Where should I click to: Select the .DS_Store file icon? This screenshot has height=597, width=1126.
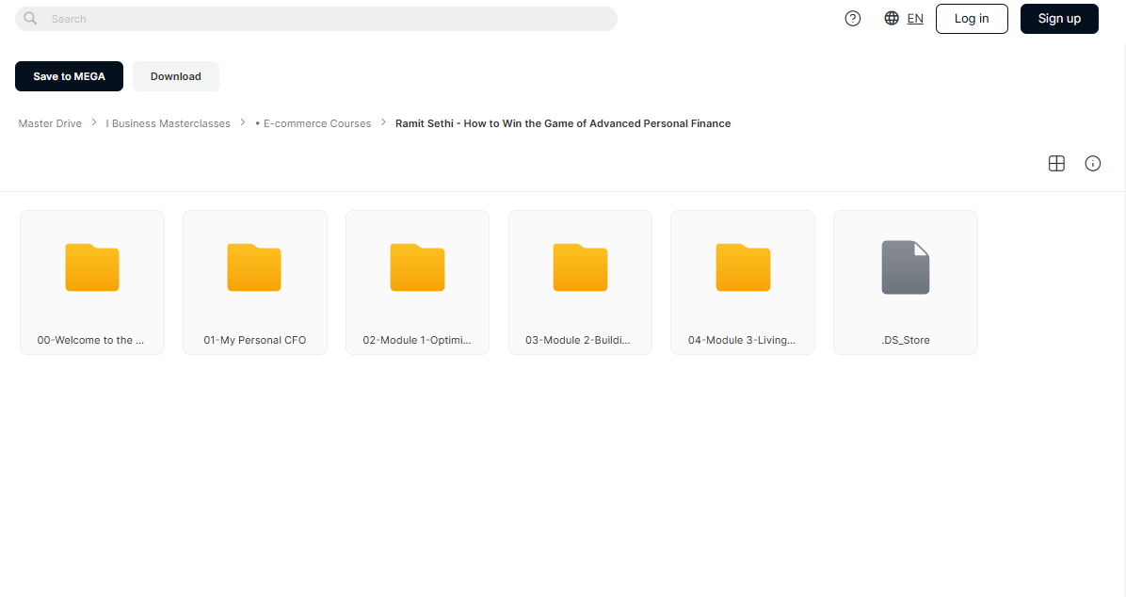(x=906, y=267)
